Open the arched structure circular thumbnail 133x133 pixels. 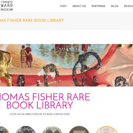53,129
